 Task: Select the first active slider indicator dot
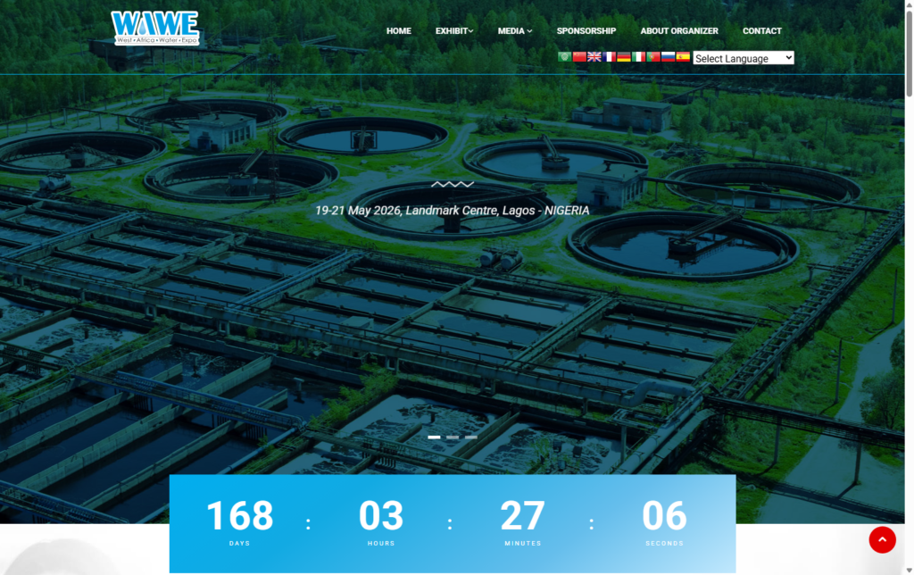point(435,437)
